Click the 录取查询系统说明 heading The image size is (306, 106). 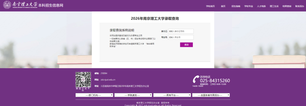click(x=122, y=30)
